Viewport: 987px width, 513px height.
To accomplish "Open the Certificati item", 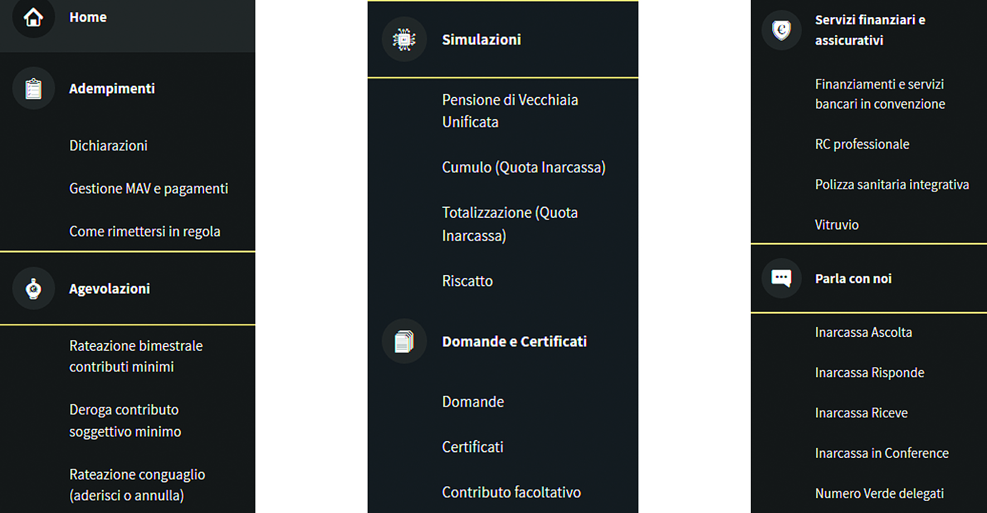I will pyautogui.click(x=472, y=447).
